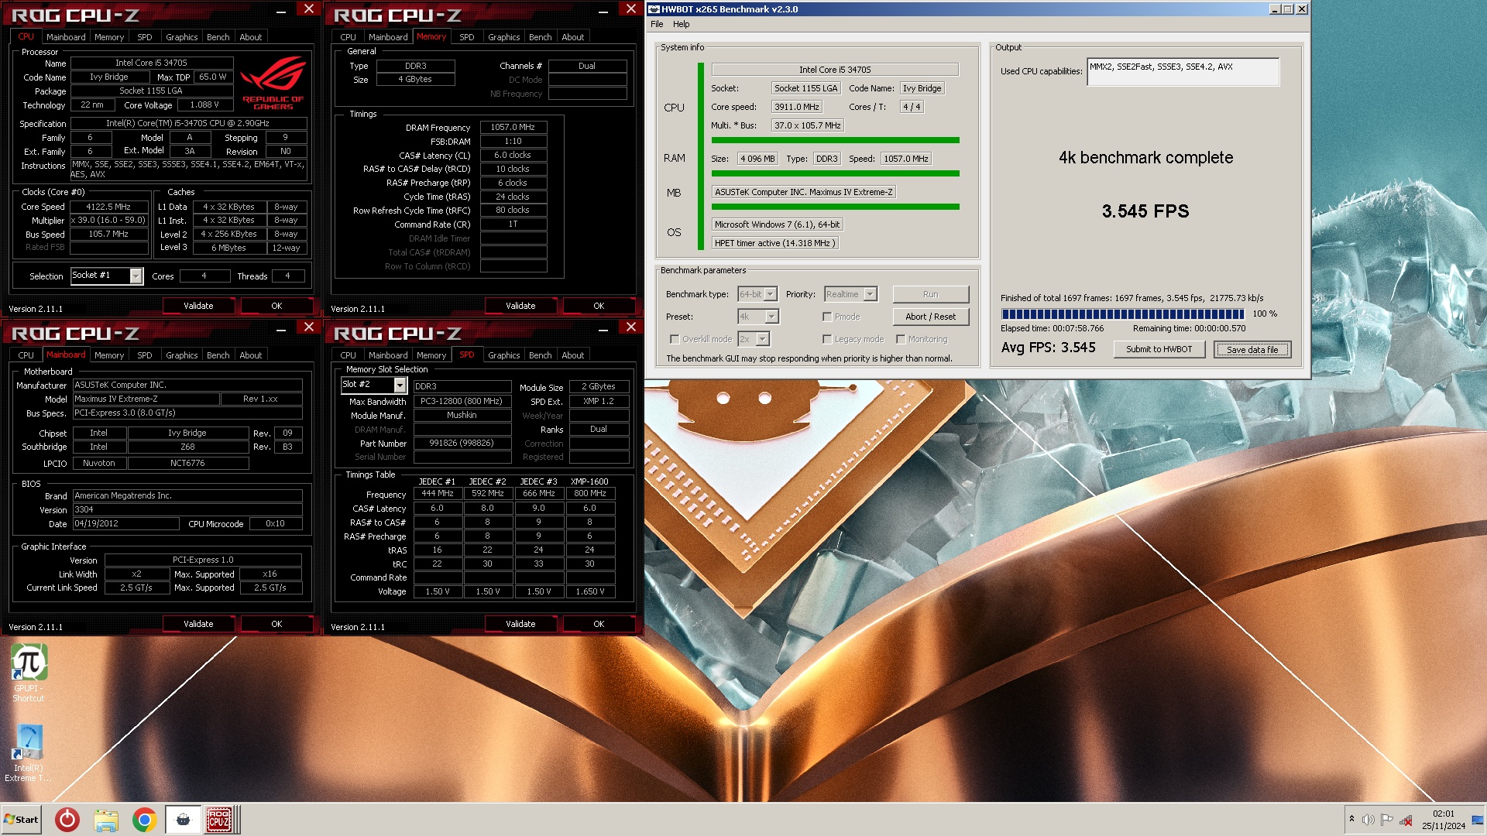The width and height of the screenshot is (1487, 836).
Task: Open the File menu in HWBOT x265
Action: [657, 24]
